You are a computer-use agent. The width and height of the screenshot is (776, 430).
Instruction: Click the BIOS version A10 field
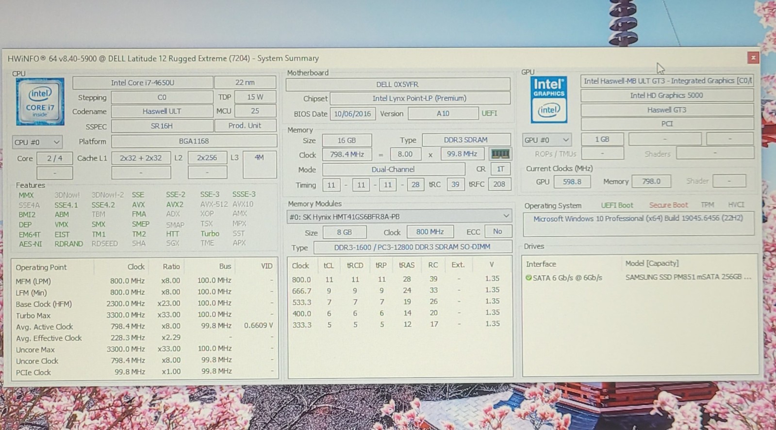tap(443, 113)
